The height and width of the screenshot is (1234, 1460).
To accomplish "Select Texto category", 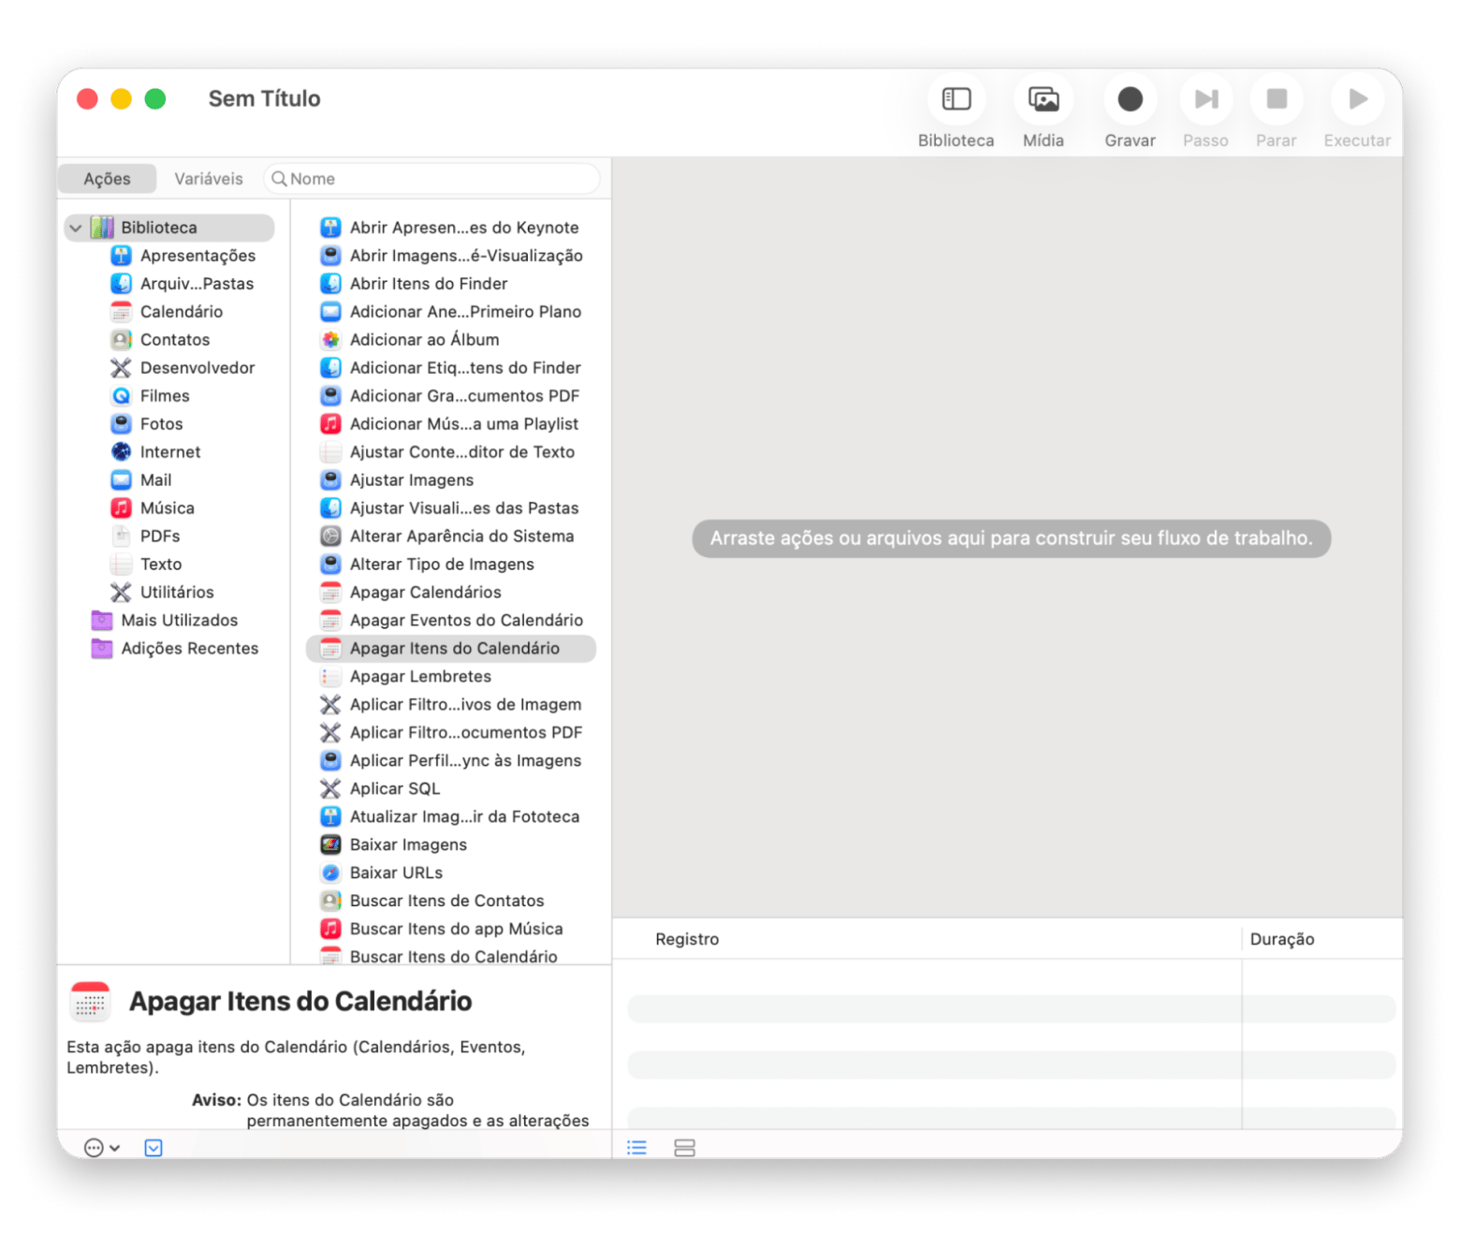I will tap(146, 565).
